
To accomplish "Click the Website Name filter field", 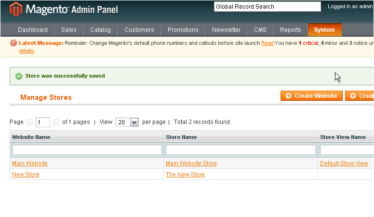I will (87, 150).
